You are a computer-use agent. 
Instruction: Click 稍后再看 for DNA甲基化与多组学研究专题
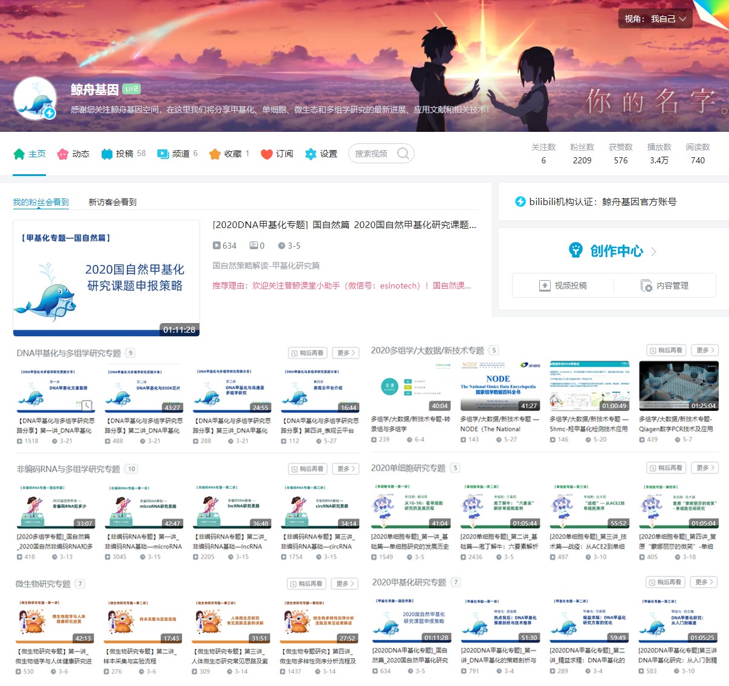[306, 353]
